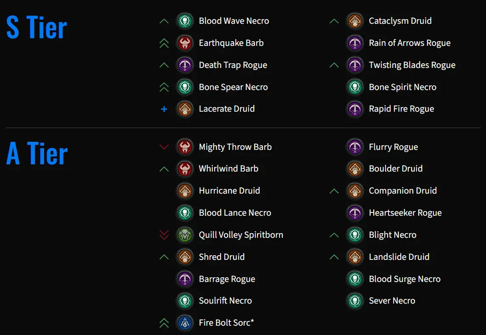Image resolution: width=486 pixels, height=335 pixels.
Task: Open the Whirlwind Barb build link
Action: coord(229,169)
